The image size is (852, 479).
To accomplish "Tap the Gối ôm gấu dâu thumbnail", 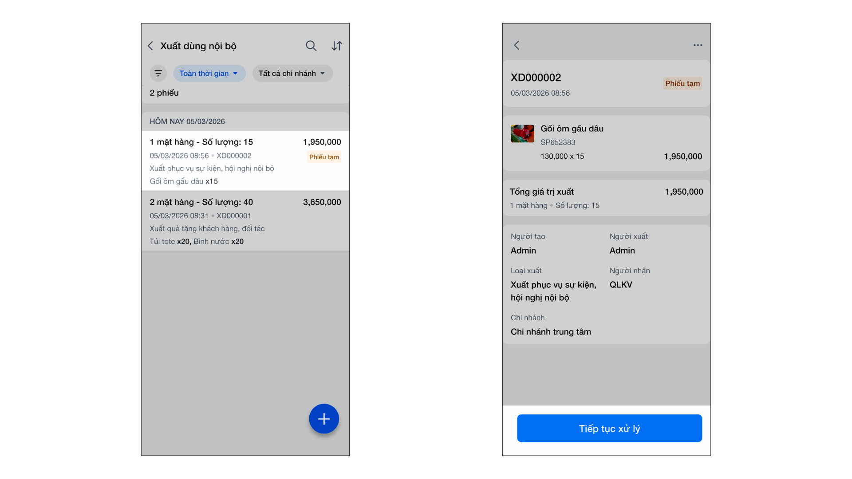I will 522,133.
